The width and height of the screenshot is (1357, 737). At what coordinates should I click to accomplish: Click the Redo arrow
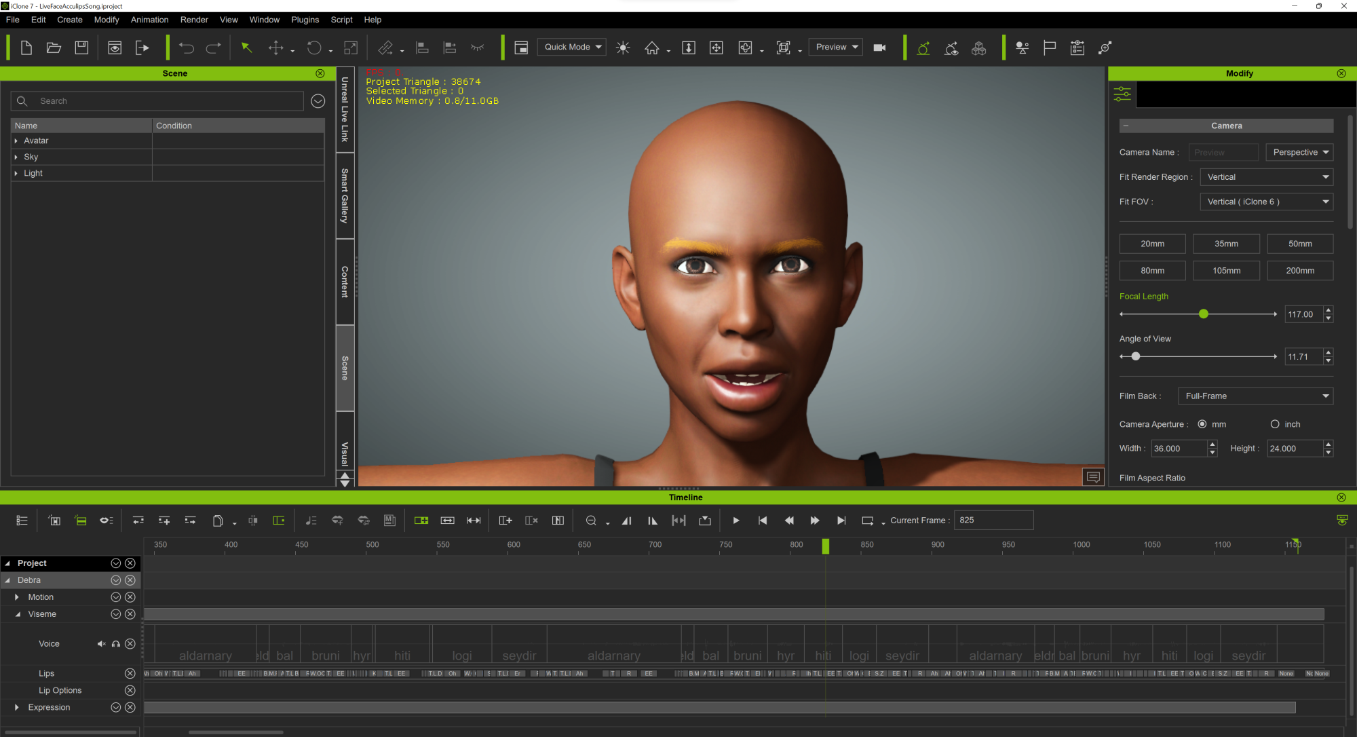pyautogui.click(x=213, y=48)
